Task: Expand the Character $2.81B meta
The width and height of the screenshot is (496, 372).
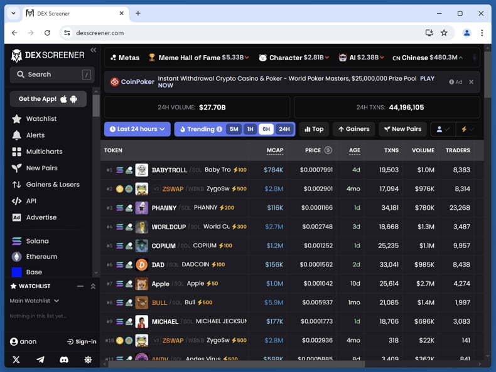Action: tap(294, 58)
